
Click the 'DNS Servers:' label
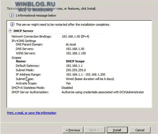25,49
